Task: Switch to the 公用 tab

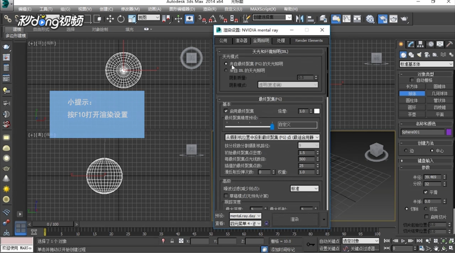Action: pos(223,41)
